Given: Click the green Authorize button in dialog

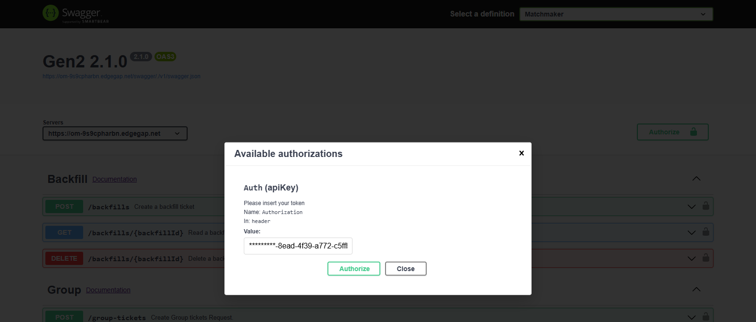Looking at the screenshot, I should pos(354,269).
